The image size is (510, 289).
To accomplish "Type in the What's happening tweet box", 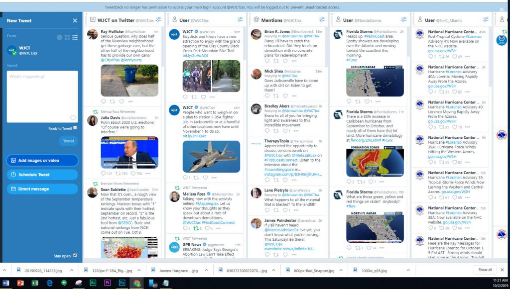I will pos(42,95).
